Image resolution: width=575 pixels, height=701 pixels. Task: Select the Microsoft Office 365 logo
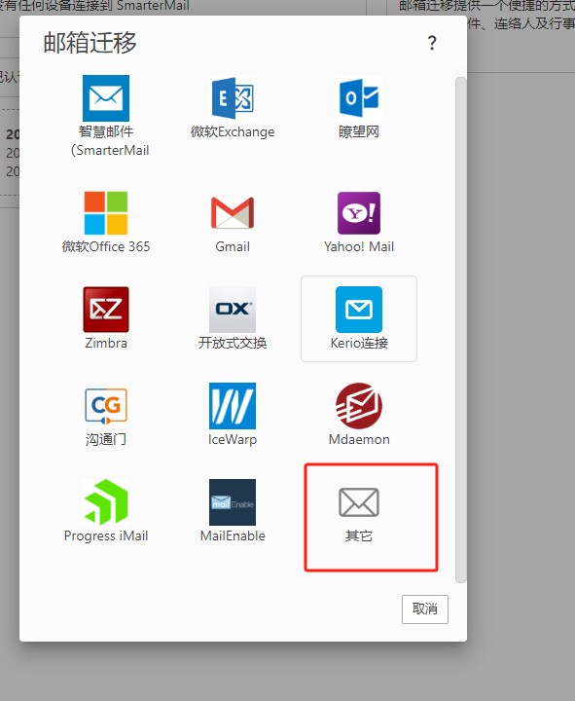[106, 213]
